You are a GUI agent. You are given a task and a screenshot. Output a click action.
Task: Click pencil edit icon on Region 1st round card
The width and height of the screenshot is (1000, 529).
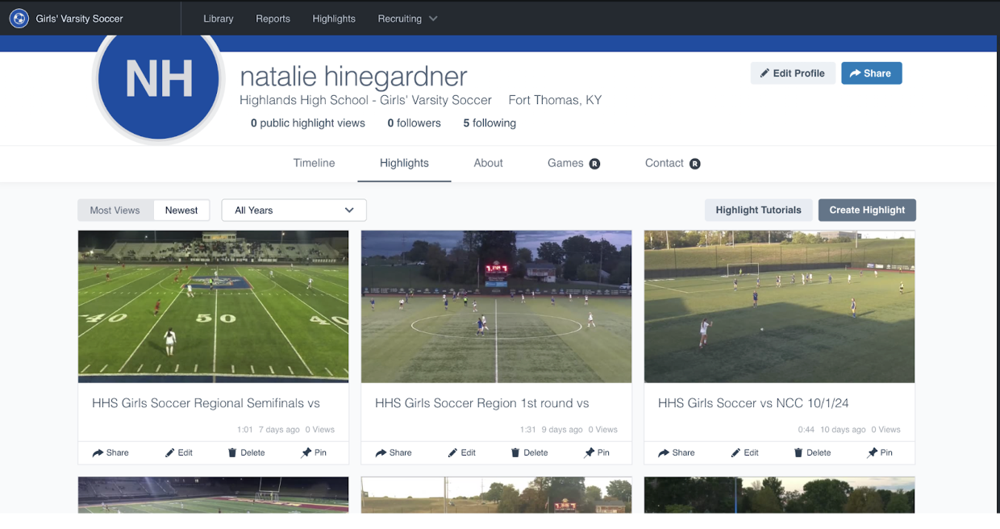point(453,452)
